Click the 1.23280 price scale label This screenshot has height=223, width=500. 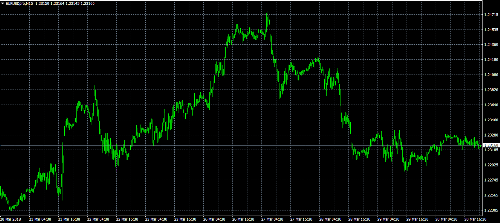(x=491, y=135)
